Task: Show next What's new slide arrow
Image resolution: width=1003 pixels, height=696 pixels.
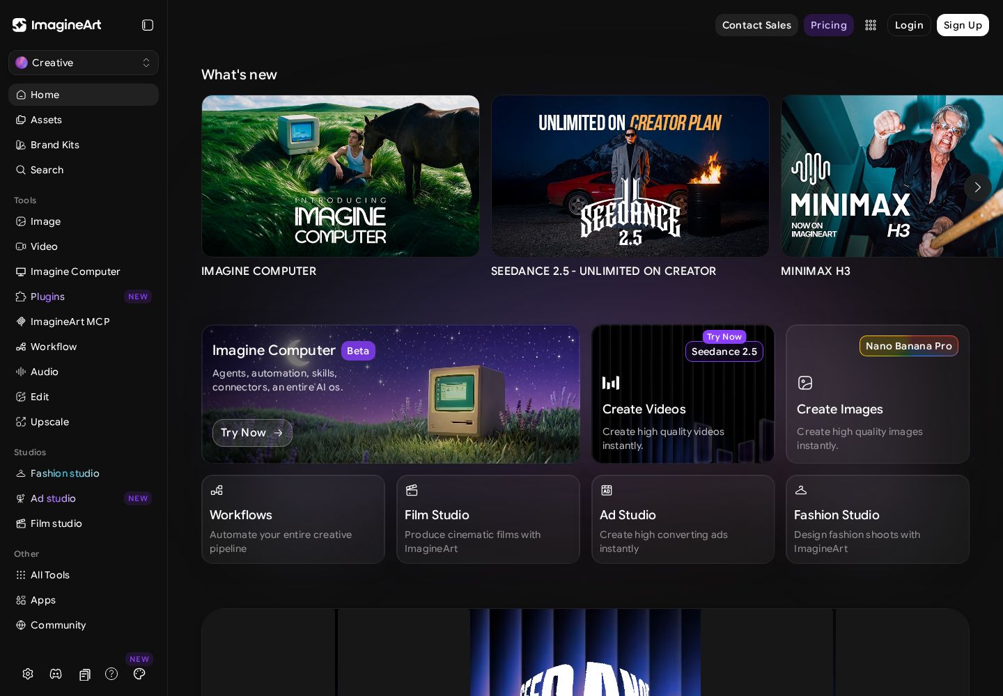Action: (977, 187)
